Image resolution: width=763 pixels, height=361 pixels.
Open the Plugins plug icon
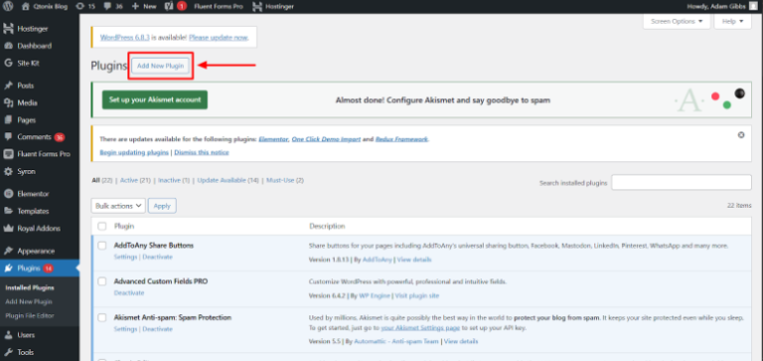click(8, 268)
